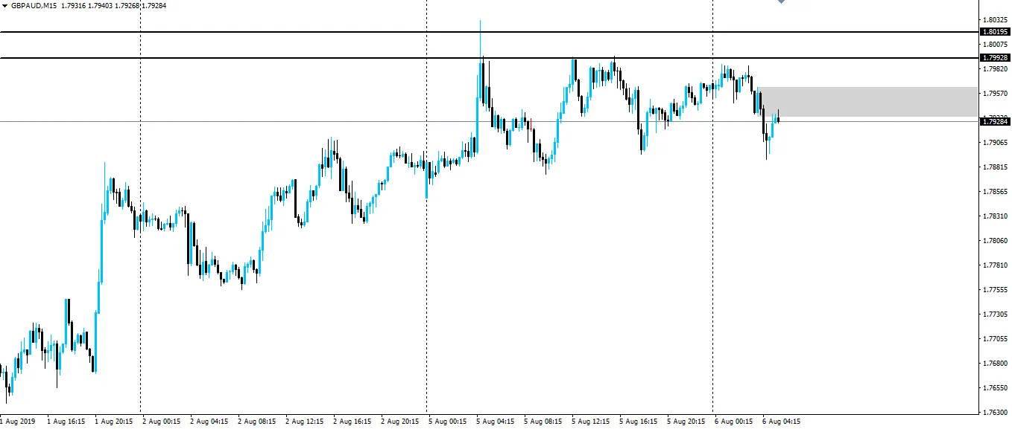Click the 1.77305 price scale value
The width and height of the screenshot is (1012, 429).
pos(996,315)
